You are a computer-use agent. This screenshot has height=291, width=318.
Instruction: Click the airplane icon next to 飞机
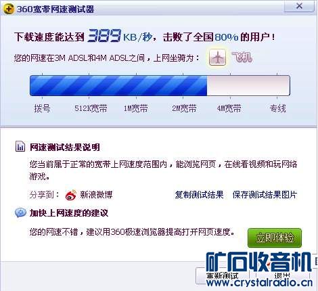tap(217, 58)
